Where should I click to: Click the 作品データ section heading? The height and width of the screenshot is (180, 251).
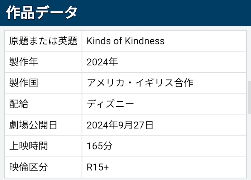point(42,13)
